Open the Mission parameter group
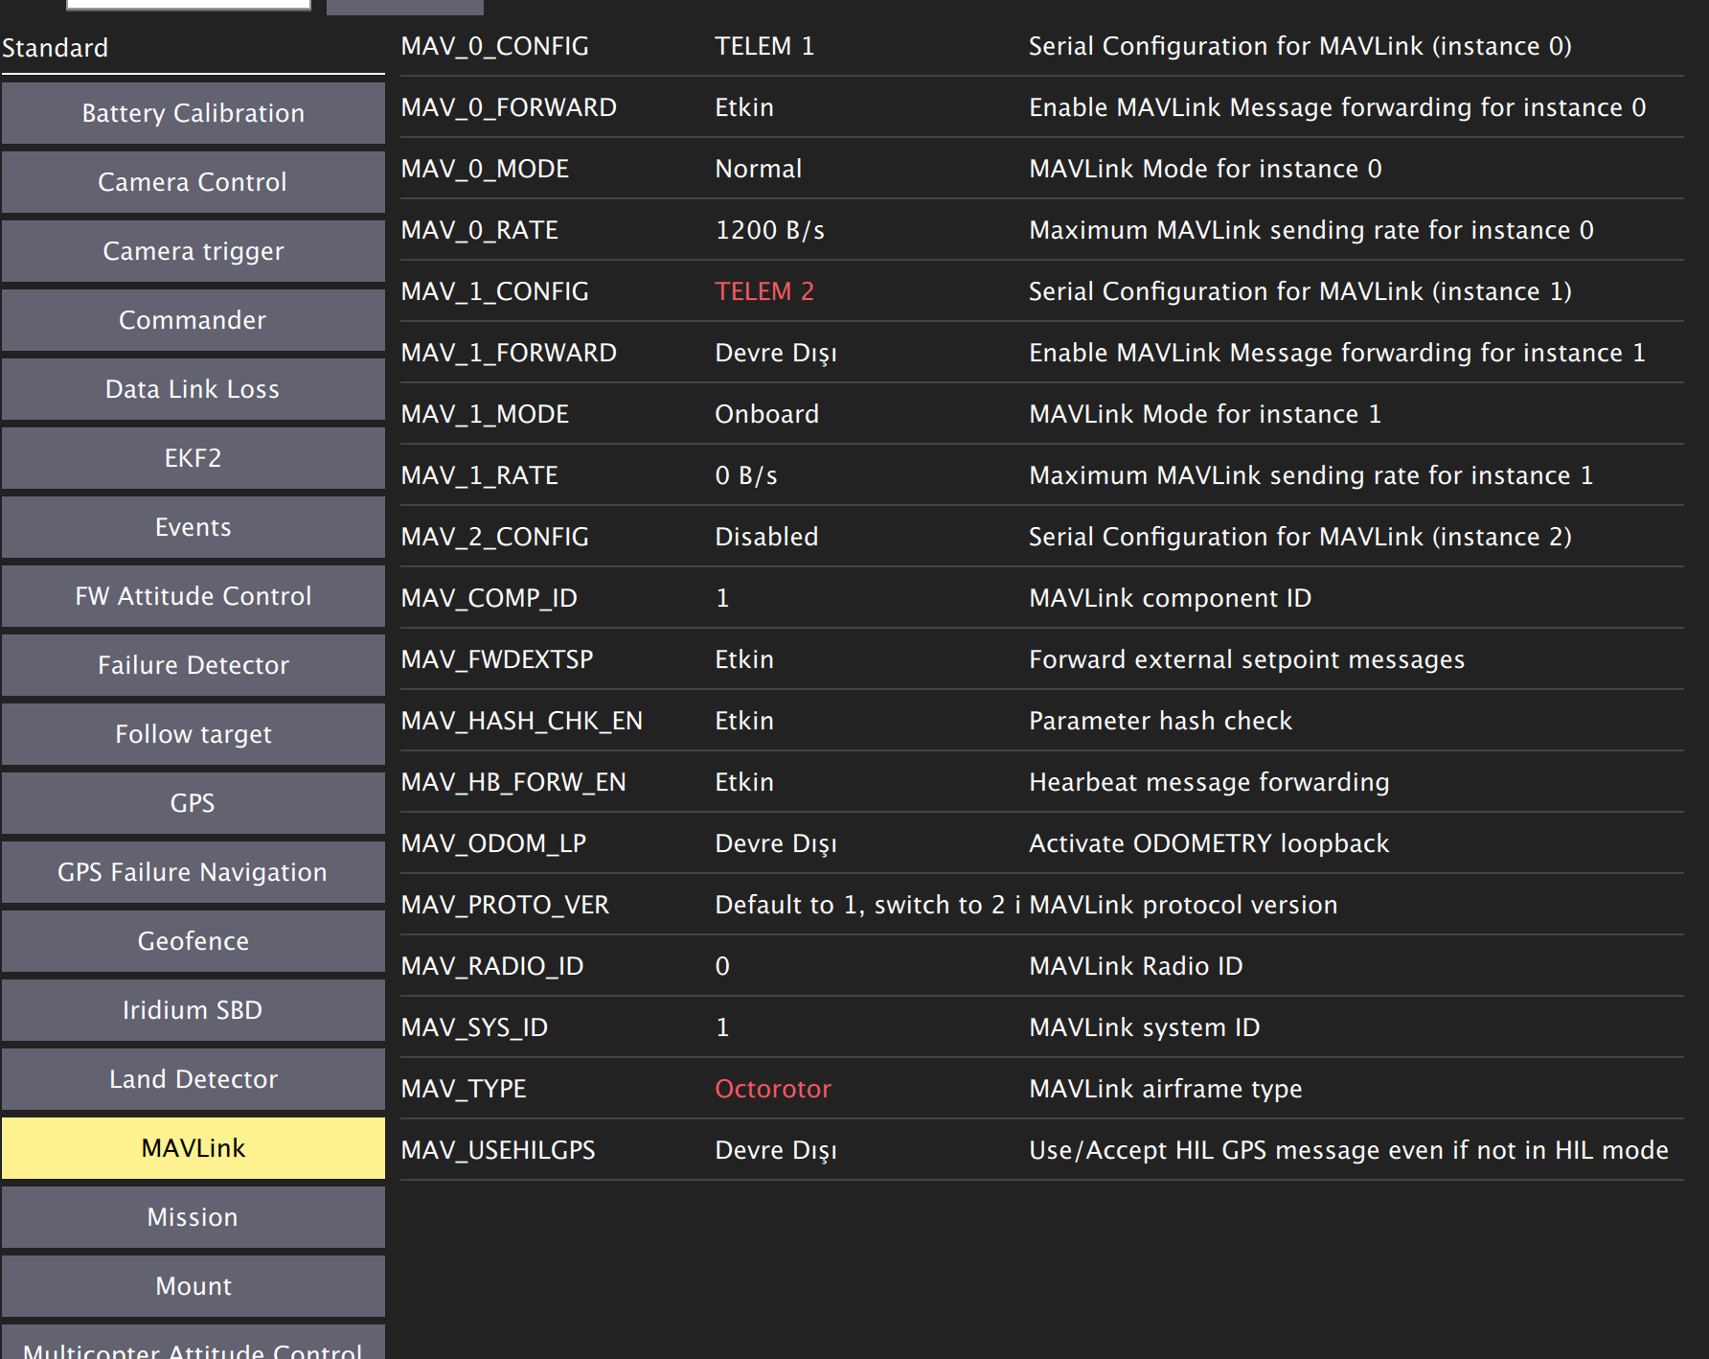1709x1359 pixels. coord(193,1216)
